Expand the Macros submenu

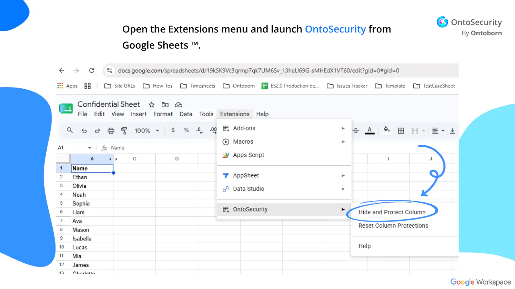tap(284, 142)
